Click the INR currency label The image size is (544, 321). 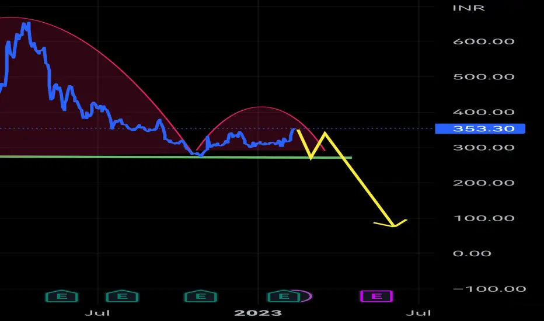468,8
